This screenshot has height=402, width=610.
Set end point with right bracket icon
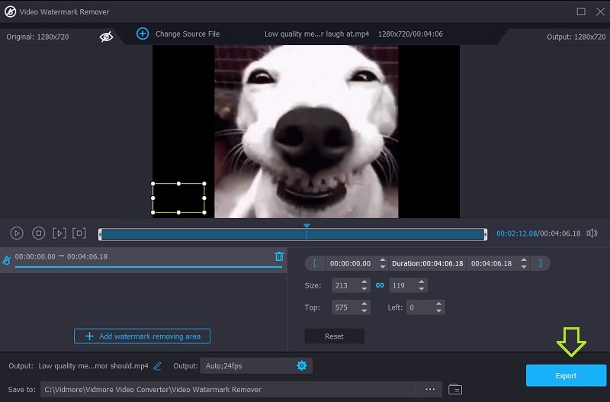[540, 263]
